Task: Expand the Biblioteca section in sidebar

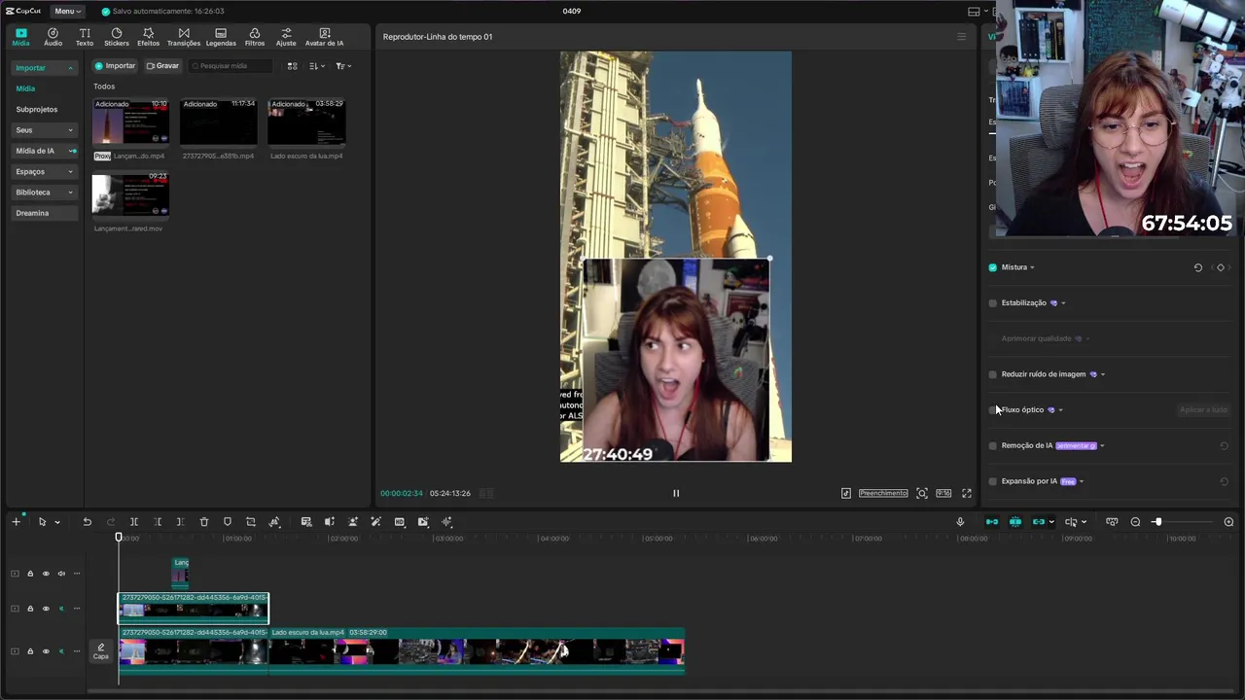Action: pos(44,192)
